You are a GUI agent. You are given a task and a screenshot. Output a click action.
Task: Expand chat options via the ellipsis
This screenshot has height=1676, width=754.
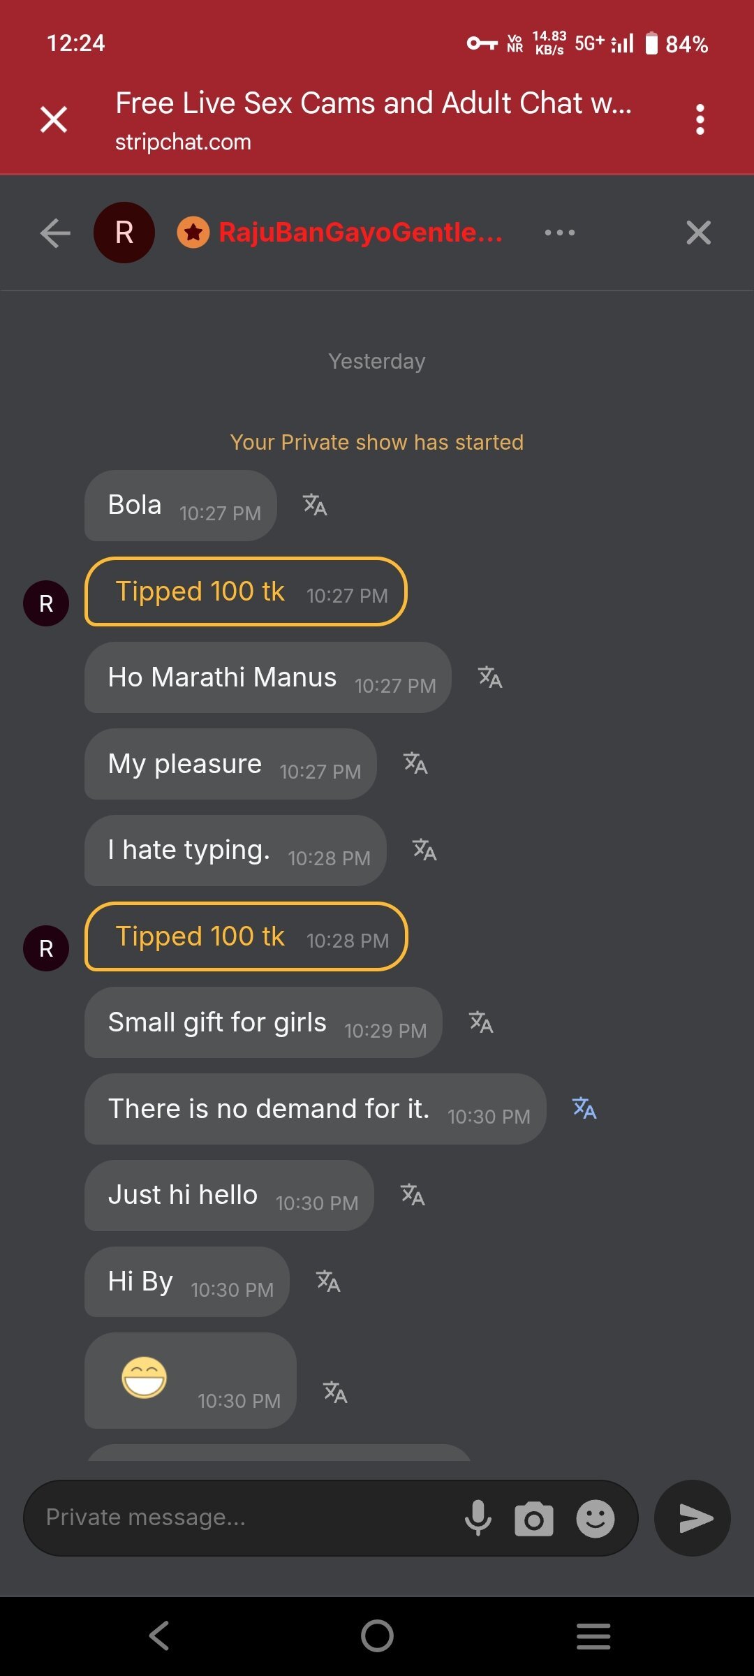pyautogui.click(x=560, y=233)
